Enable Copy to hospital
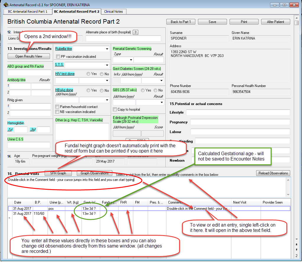Viewport: 302px width, 262px height. pyautogui.click(x=115, y=109)
